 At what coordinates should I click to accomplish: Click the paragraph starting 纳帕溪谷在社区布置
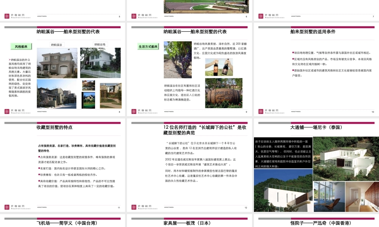(182, 93)
